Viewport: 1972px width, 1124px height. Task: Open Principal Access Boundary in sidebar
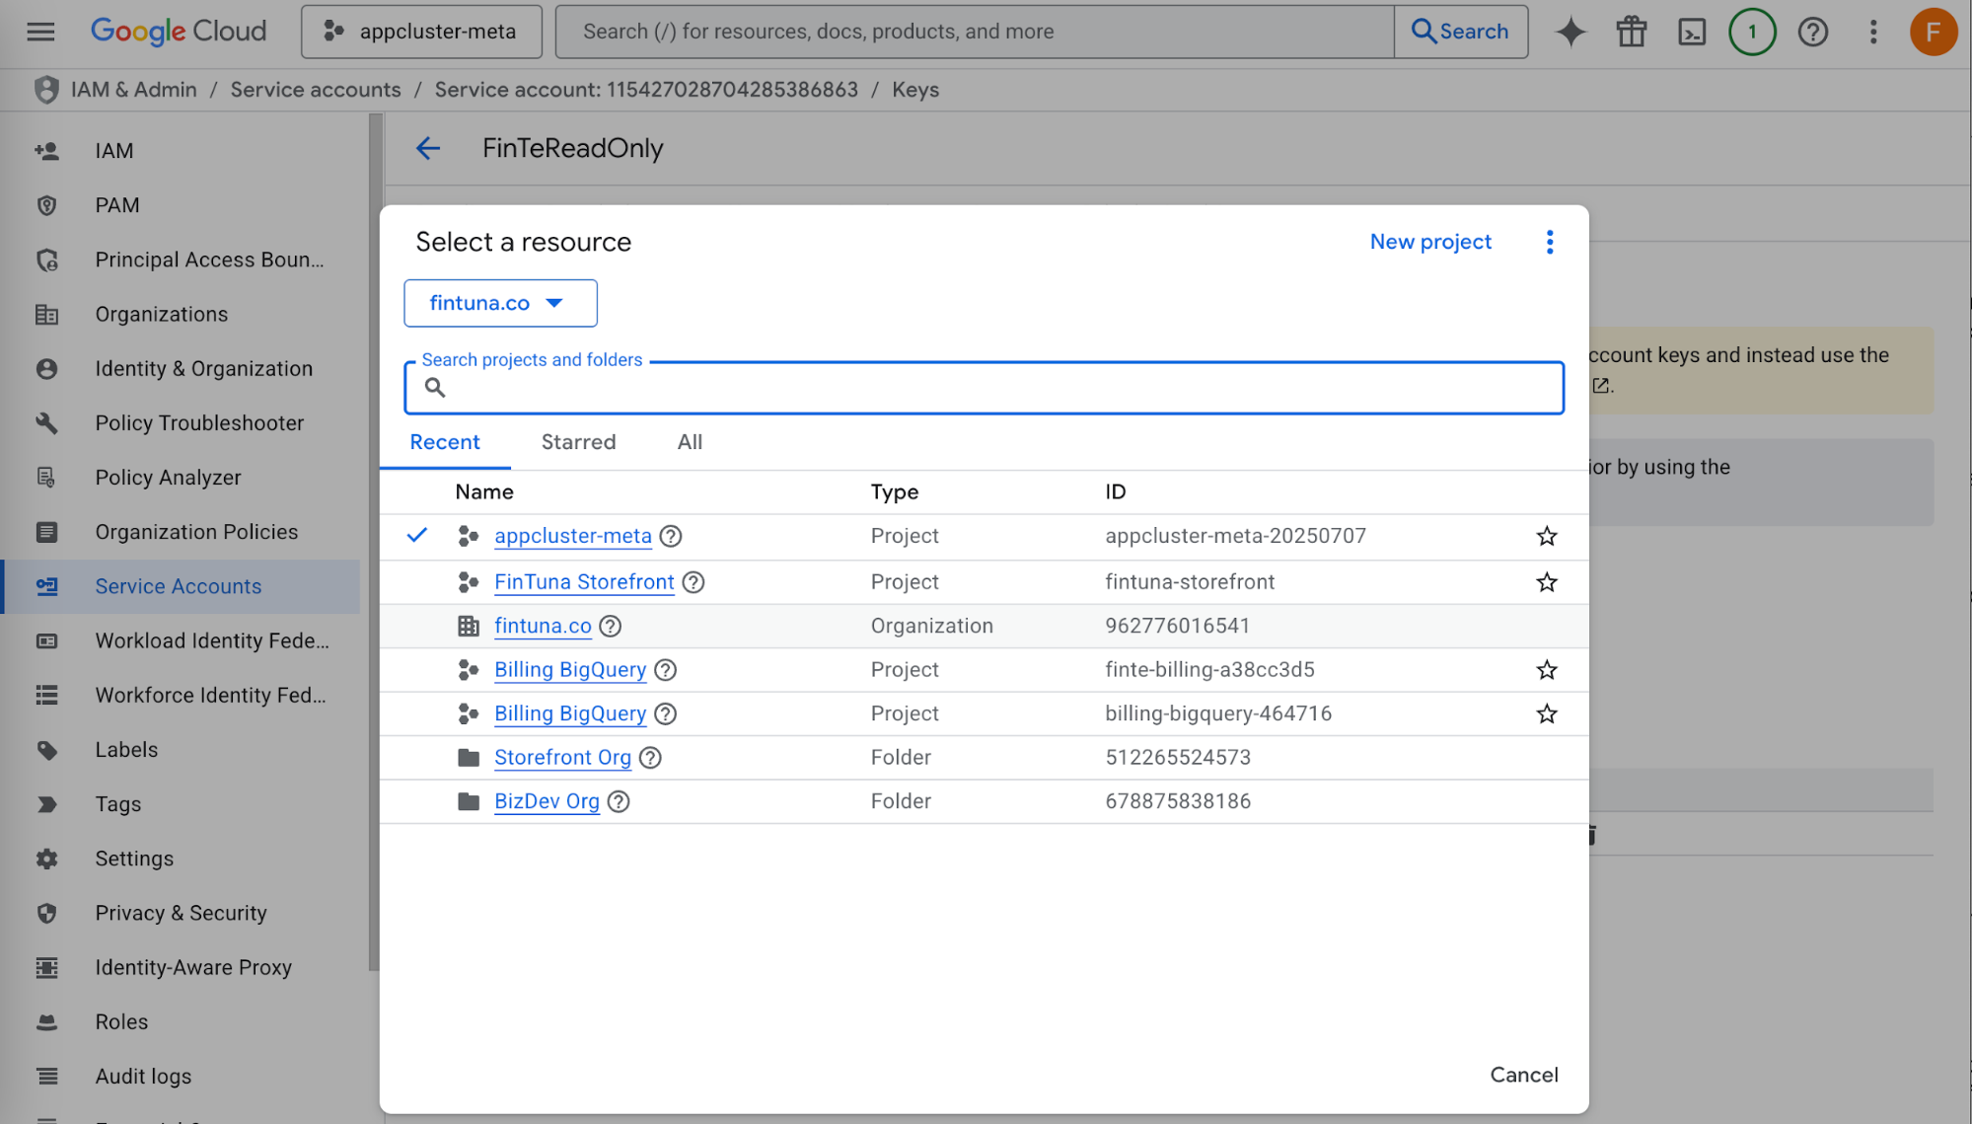pyautogui.click(x=180, y=260)
